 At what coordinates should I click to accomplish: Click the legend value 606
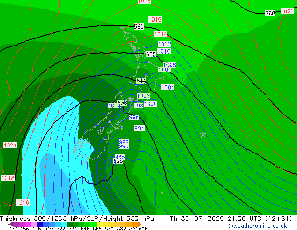143,228
